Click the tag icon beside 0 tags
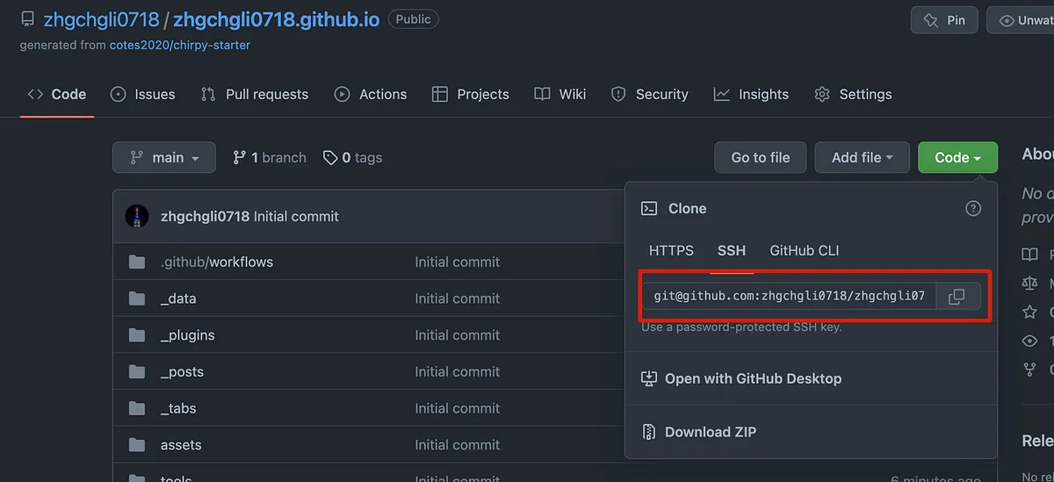 (330, 158)
